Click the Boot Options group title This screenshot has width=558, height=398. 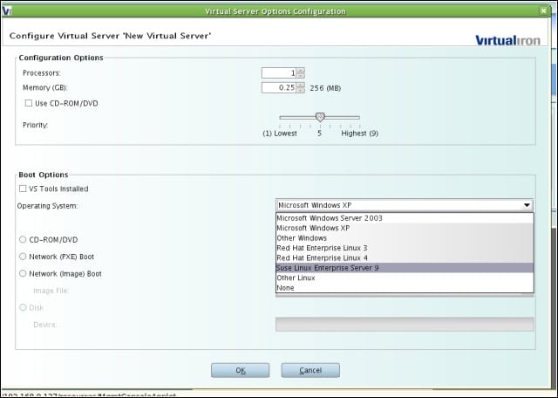(44, 175)
